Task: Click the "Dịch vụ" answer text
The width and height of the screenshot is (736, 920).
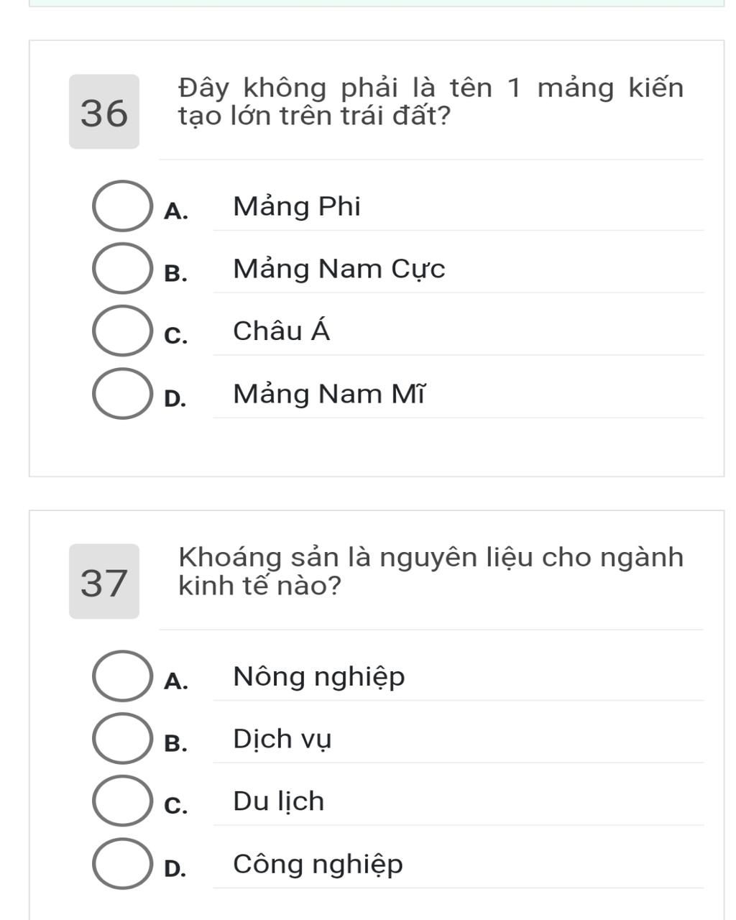Action: coord(282,740)
